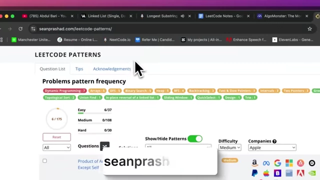Close the AlgoMonster tab
320x180 pixels.
point(306,16)
